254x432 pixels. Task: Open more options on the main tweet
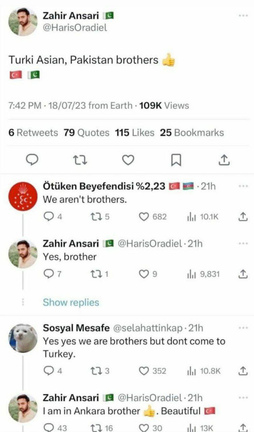click(x=243, y=16)
